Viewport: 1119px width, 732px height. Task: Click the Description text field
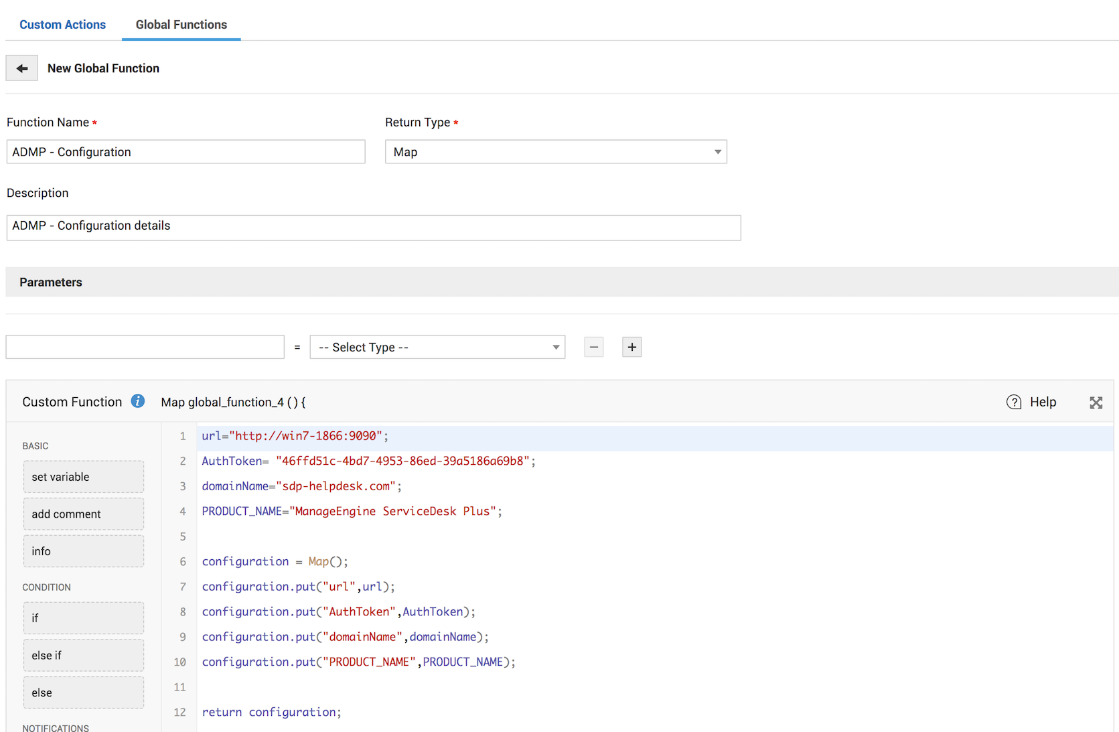(x=373, y=227)
